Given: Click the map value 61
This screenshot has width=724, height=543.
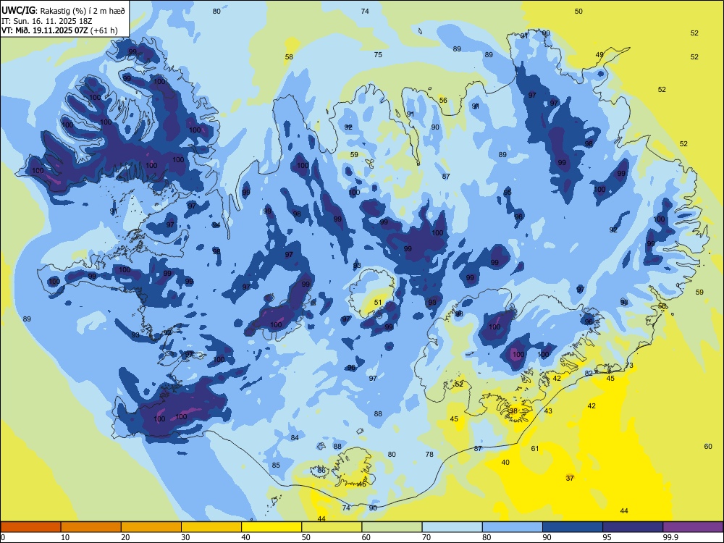Looking at the screenshot, I should pyautogui.click(x=535, y=448).
